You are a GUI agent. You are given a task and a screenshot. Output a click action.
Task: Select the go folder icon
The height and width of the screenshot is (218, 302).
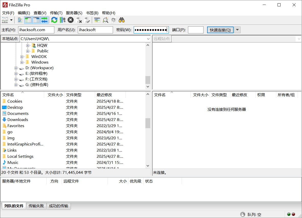(x=4, y=132)
